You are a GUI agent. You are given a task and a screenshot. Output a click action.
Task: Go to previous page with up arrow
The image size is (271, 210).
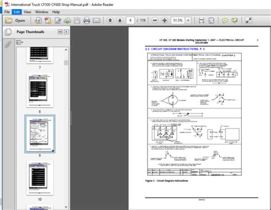110,20
